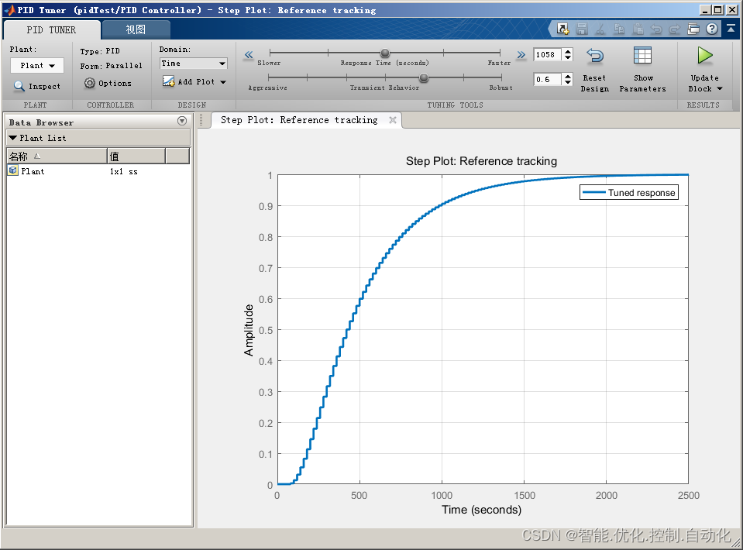The height and width of the screenshot is (550, 743).
Task: Click the Transient Behavior slider handle
Action: click(x=424, y=77)
